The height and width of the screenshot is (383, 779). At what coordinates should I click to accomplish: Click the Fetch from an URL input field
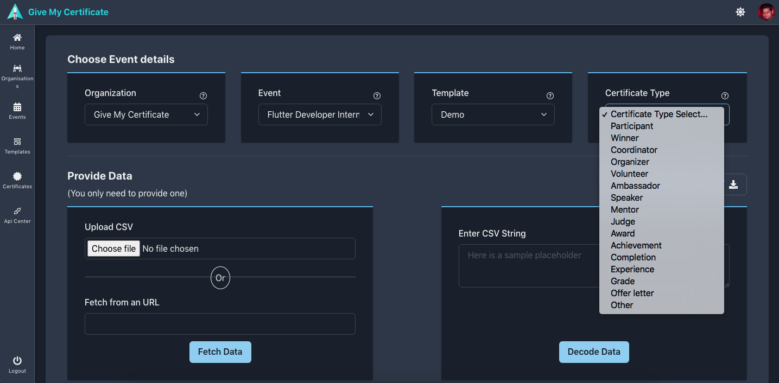point(220,324)
